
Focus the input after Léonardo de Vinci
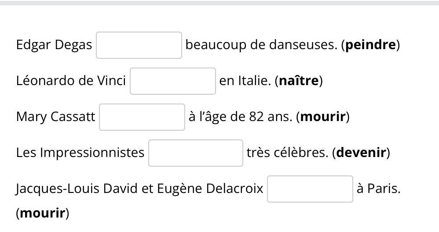pos(173,81)
